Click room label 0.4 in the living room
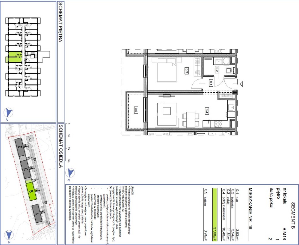 pyautogui.click(x=207, y=111)
